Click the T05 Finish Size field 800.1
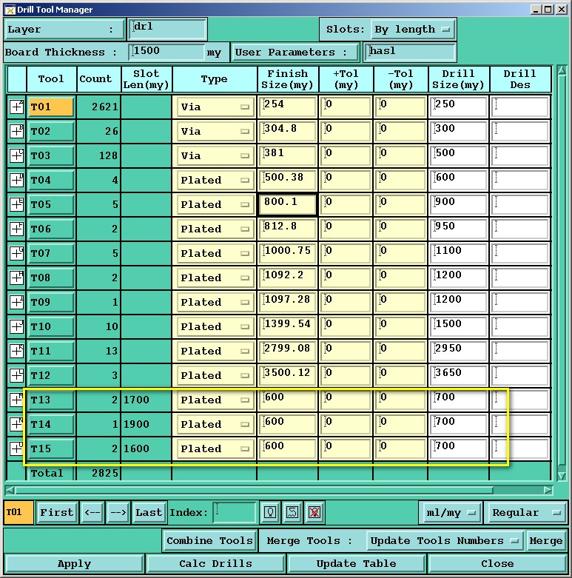Viewport: 572px width, 578px height. click(x=287, y=204)
